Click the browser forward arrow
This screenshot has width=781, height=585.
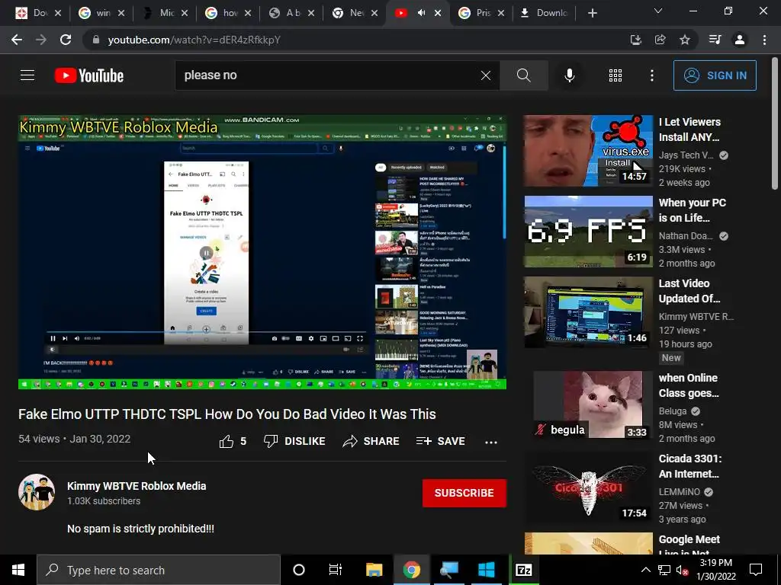pos(41,40)
